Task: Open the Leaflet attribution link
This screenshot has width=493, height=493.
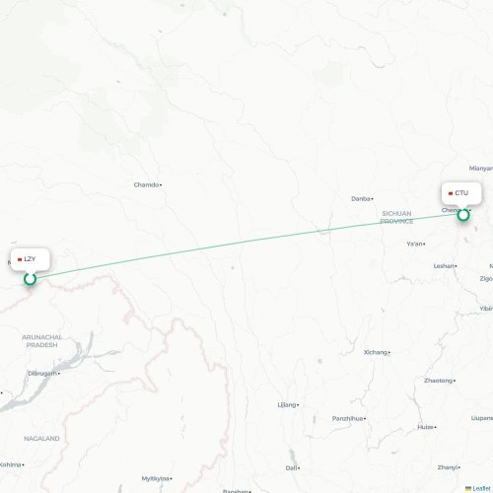Action: pos(481,489)
